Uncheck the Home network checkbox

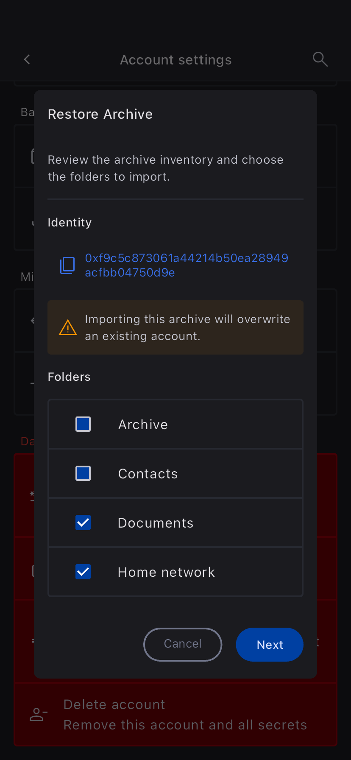[83, 572]
